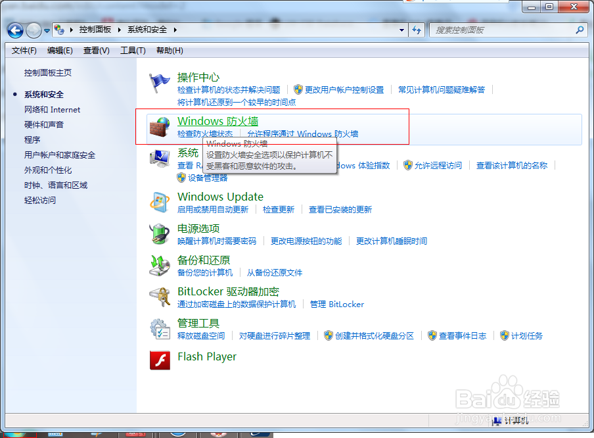Click 常见计算机问题疑难解答 link
Image resolution: width=594 pixels, height=438 pixels.
point(442,89)
